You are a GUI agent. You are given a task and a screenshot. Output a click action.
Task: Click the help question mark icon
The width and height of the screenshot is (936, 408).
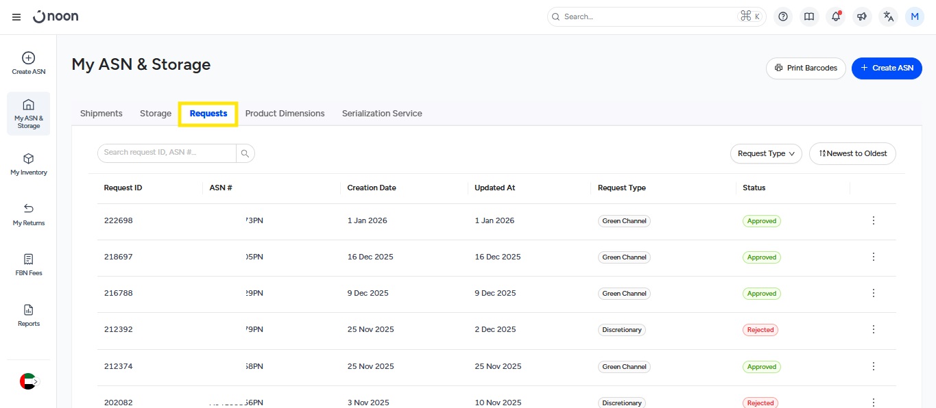click(783, 17)
